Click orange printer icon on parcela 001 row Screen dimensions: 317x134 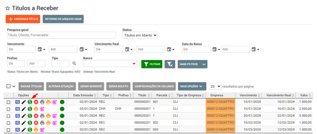(x=48, y=102)
